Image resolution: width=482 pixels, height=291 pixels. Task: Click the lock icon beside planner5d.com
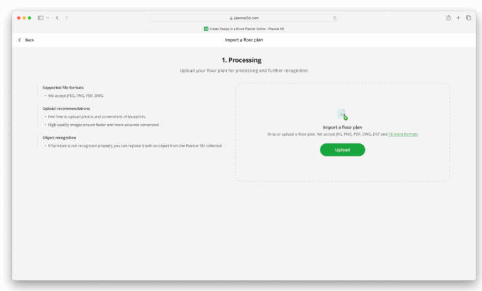pyautogui.click(x=231, y=18)
